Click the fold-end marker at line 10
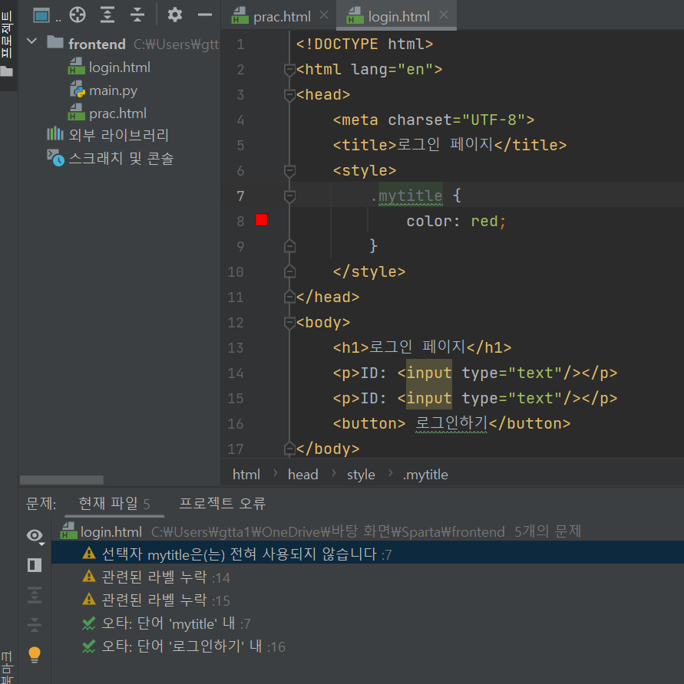Image resolution: width=684 pixels, height=684 pixels. 289,271
